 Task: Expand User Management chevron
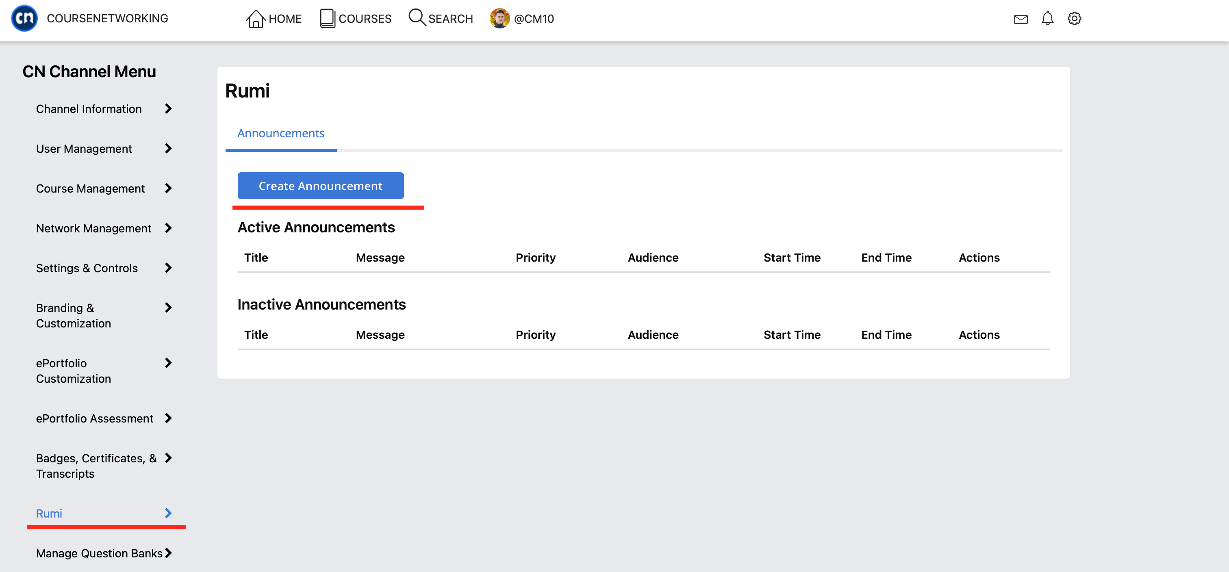(x=168, y=148)
